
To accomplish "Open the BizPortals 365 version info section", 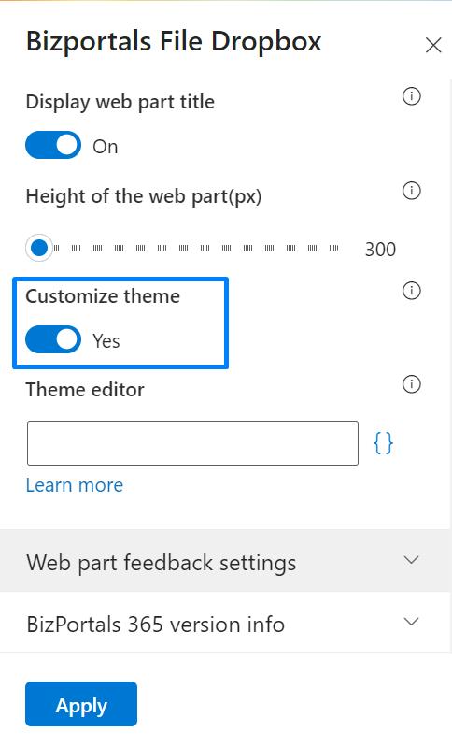I will point(226,623).
